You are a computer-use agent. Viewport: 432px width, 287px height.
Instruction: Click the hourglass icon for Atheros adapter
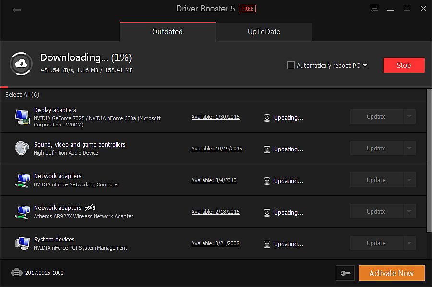point(267,213)
